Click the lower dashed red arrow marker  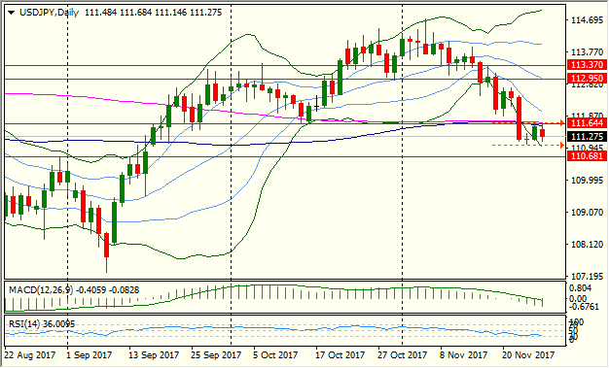pos(561,145)
